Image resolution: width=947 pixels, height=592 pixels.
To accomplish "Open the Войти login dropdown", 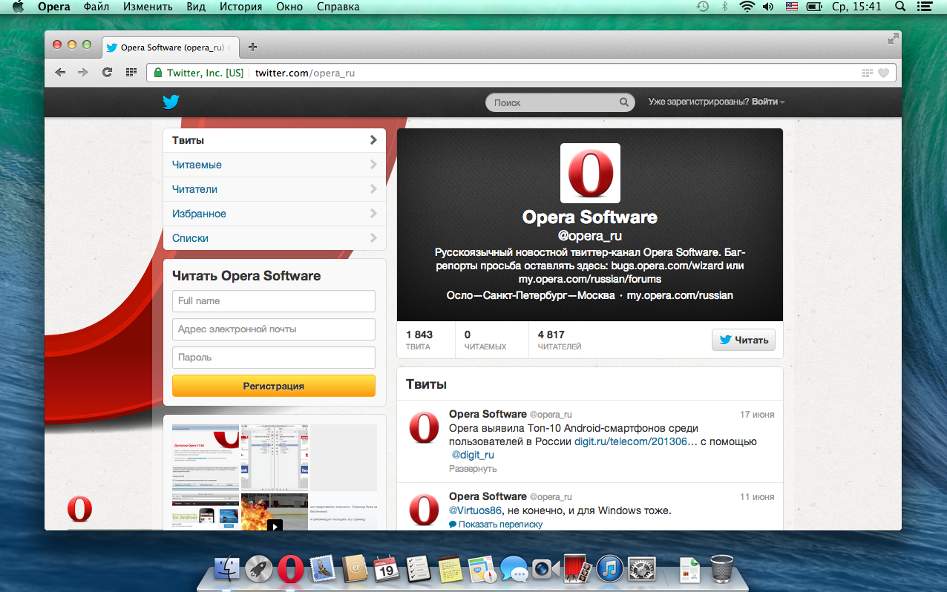I will (x=768, y=102).
